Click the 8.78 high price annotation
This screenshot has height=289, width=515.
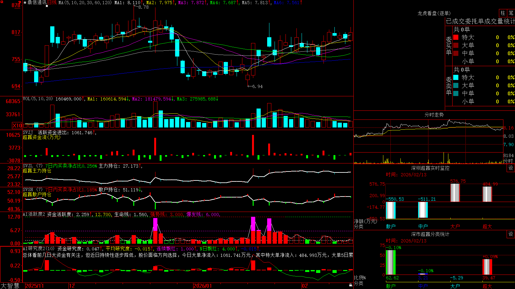pyautogui.click(x=144, y=7)
